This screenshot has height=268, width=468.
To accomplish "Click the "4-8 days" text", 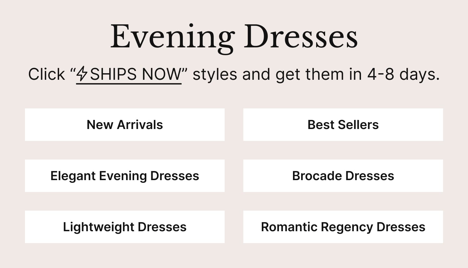I will [403, 74].
